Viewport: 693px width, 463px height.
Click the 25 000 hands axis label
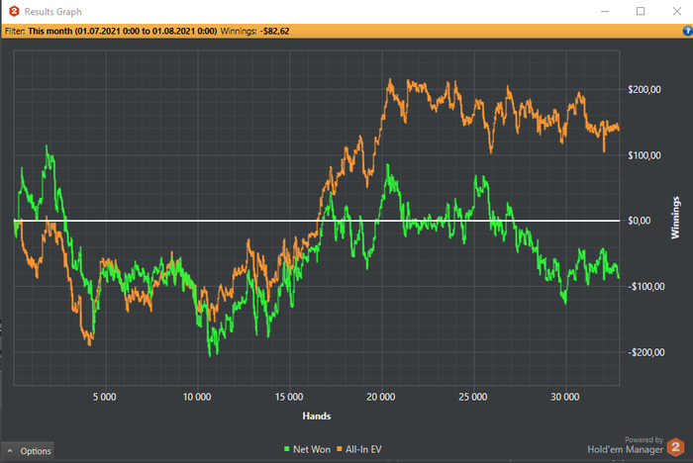(x=473, y=397)
